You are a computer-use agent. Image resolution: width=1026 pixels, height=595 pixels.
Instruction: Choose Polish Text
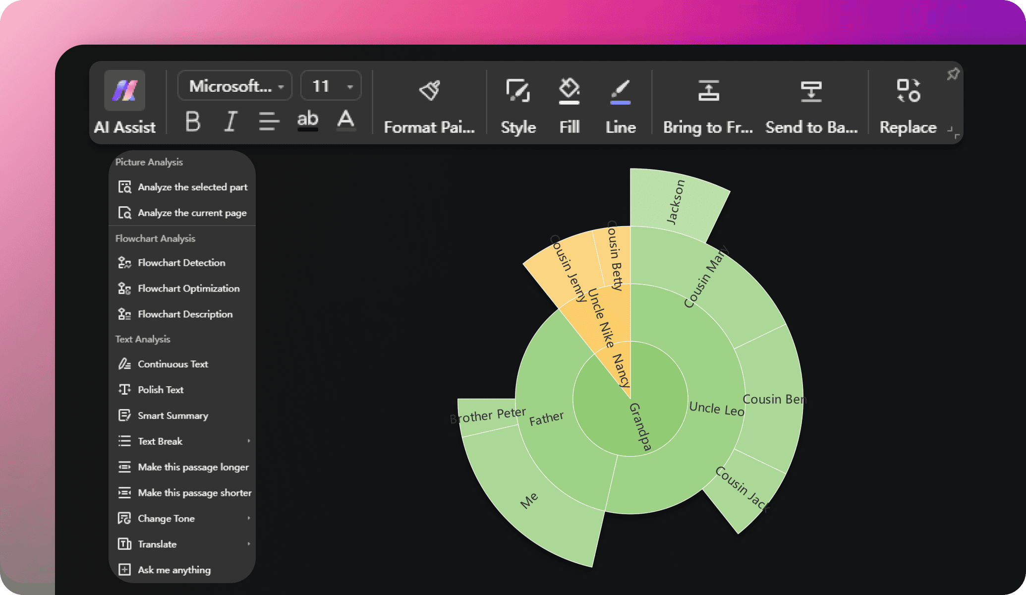tap(182, 390)
